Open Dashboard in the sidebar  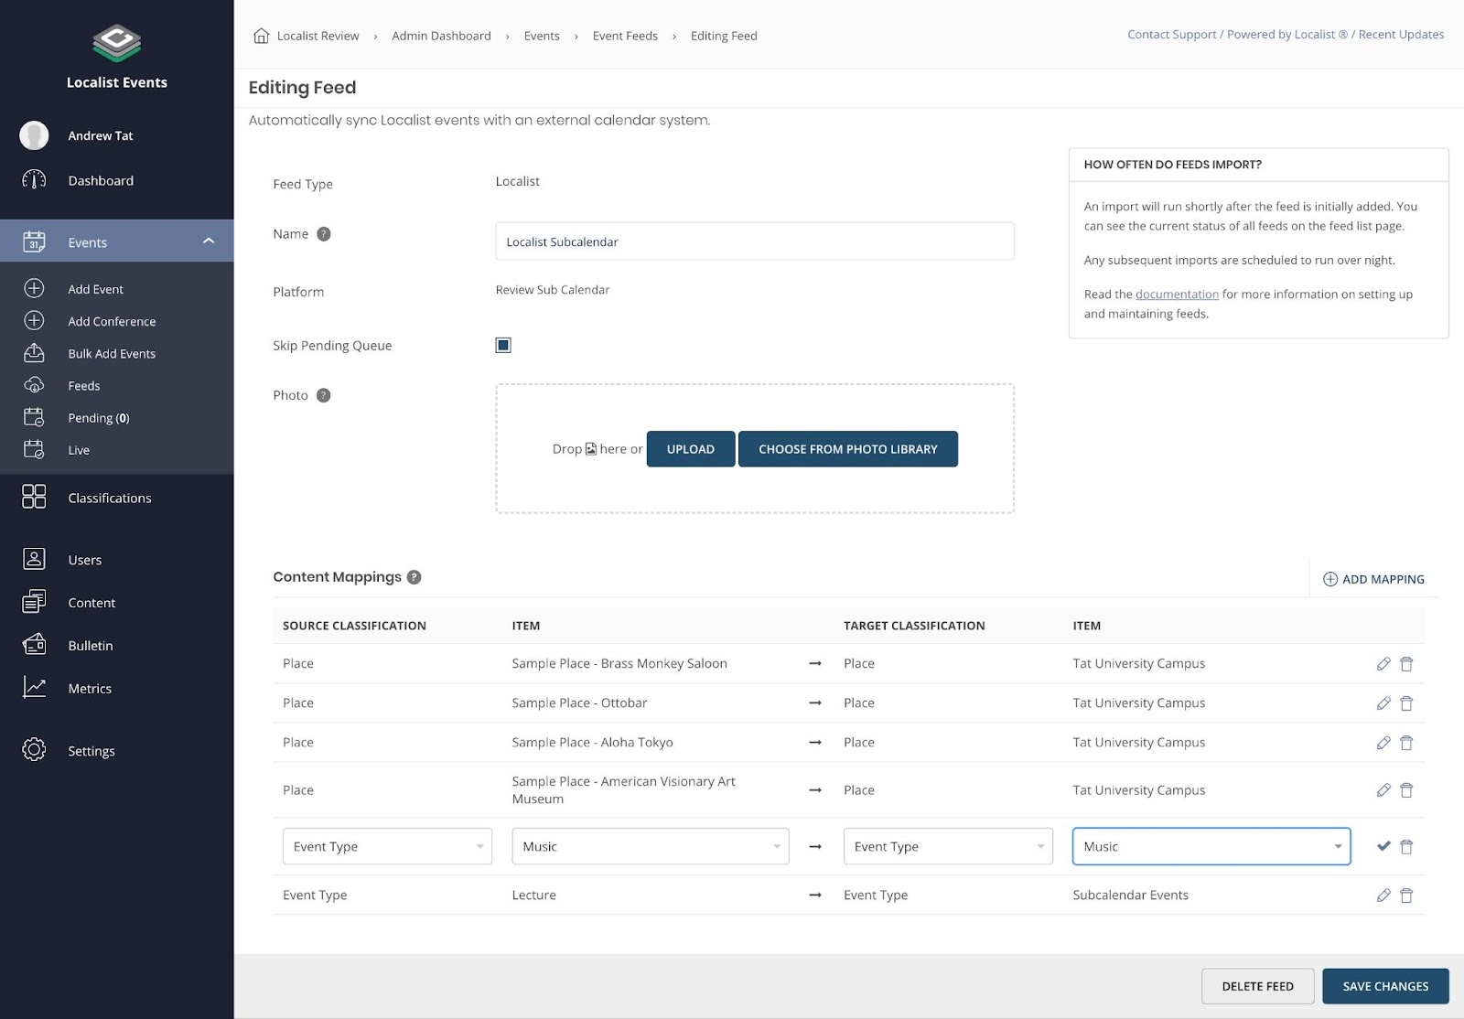(101, 181)
